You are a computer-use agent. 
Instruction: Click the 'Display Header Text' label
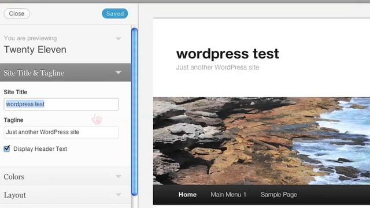(40, 149)
